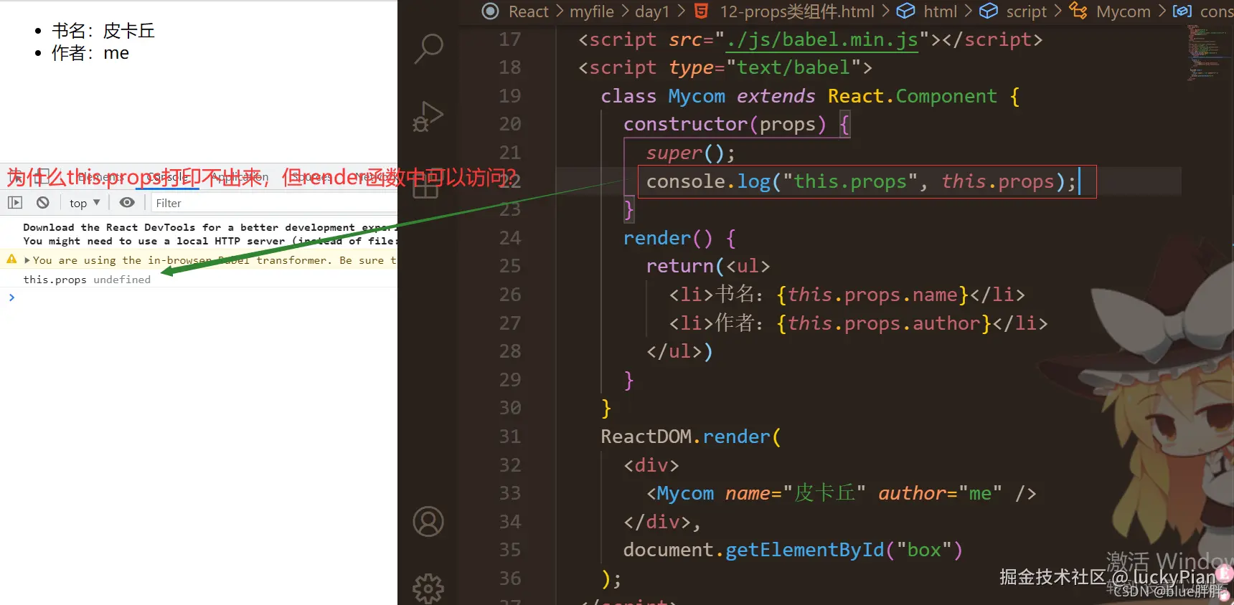
Task: Click 'ReactDOM.render(' in the editor
Action: tap(691, 437)
